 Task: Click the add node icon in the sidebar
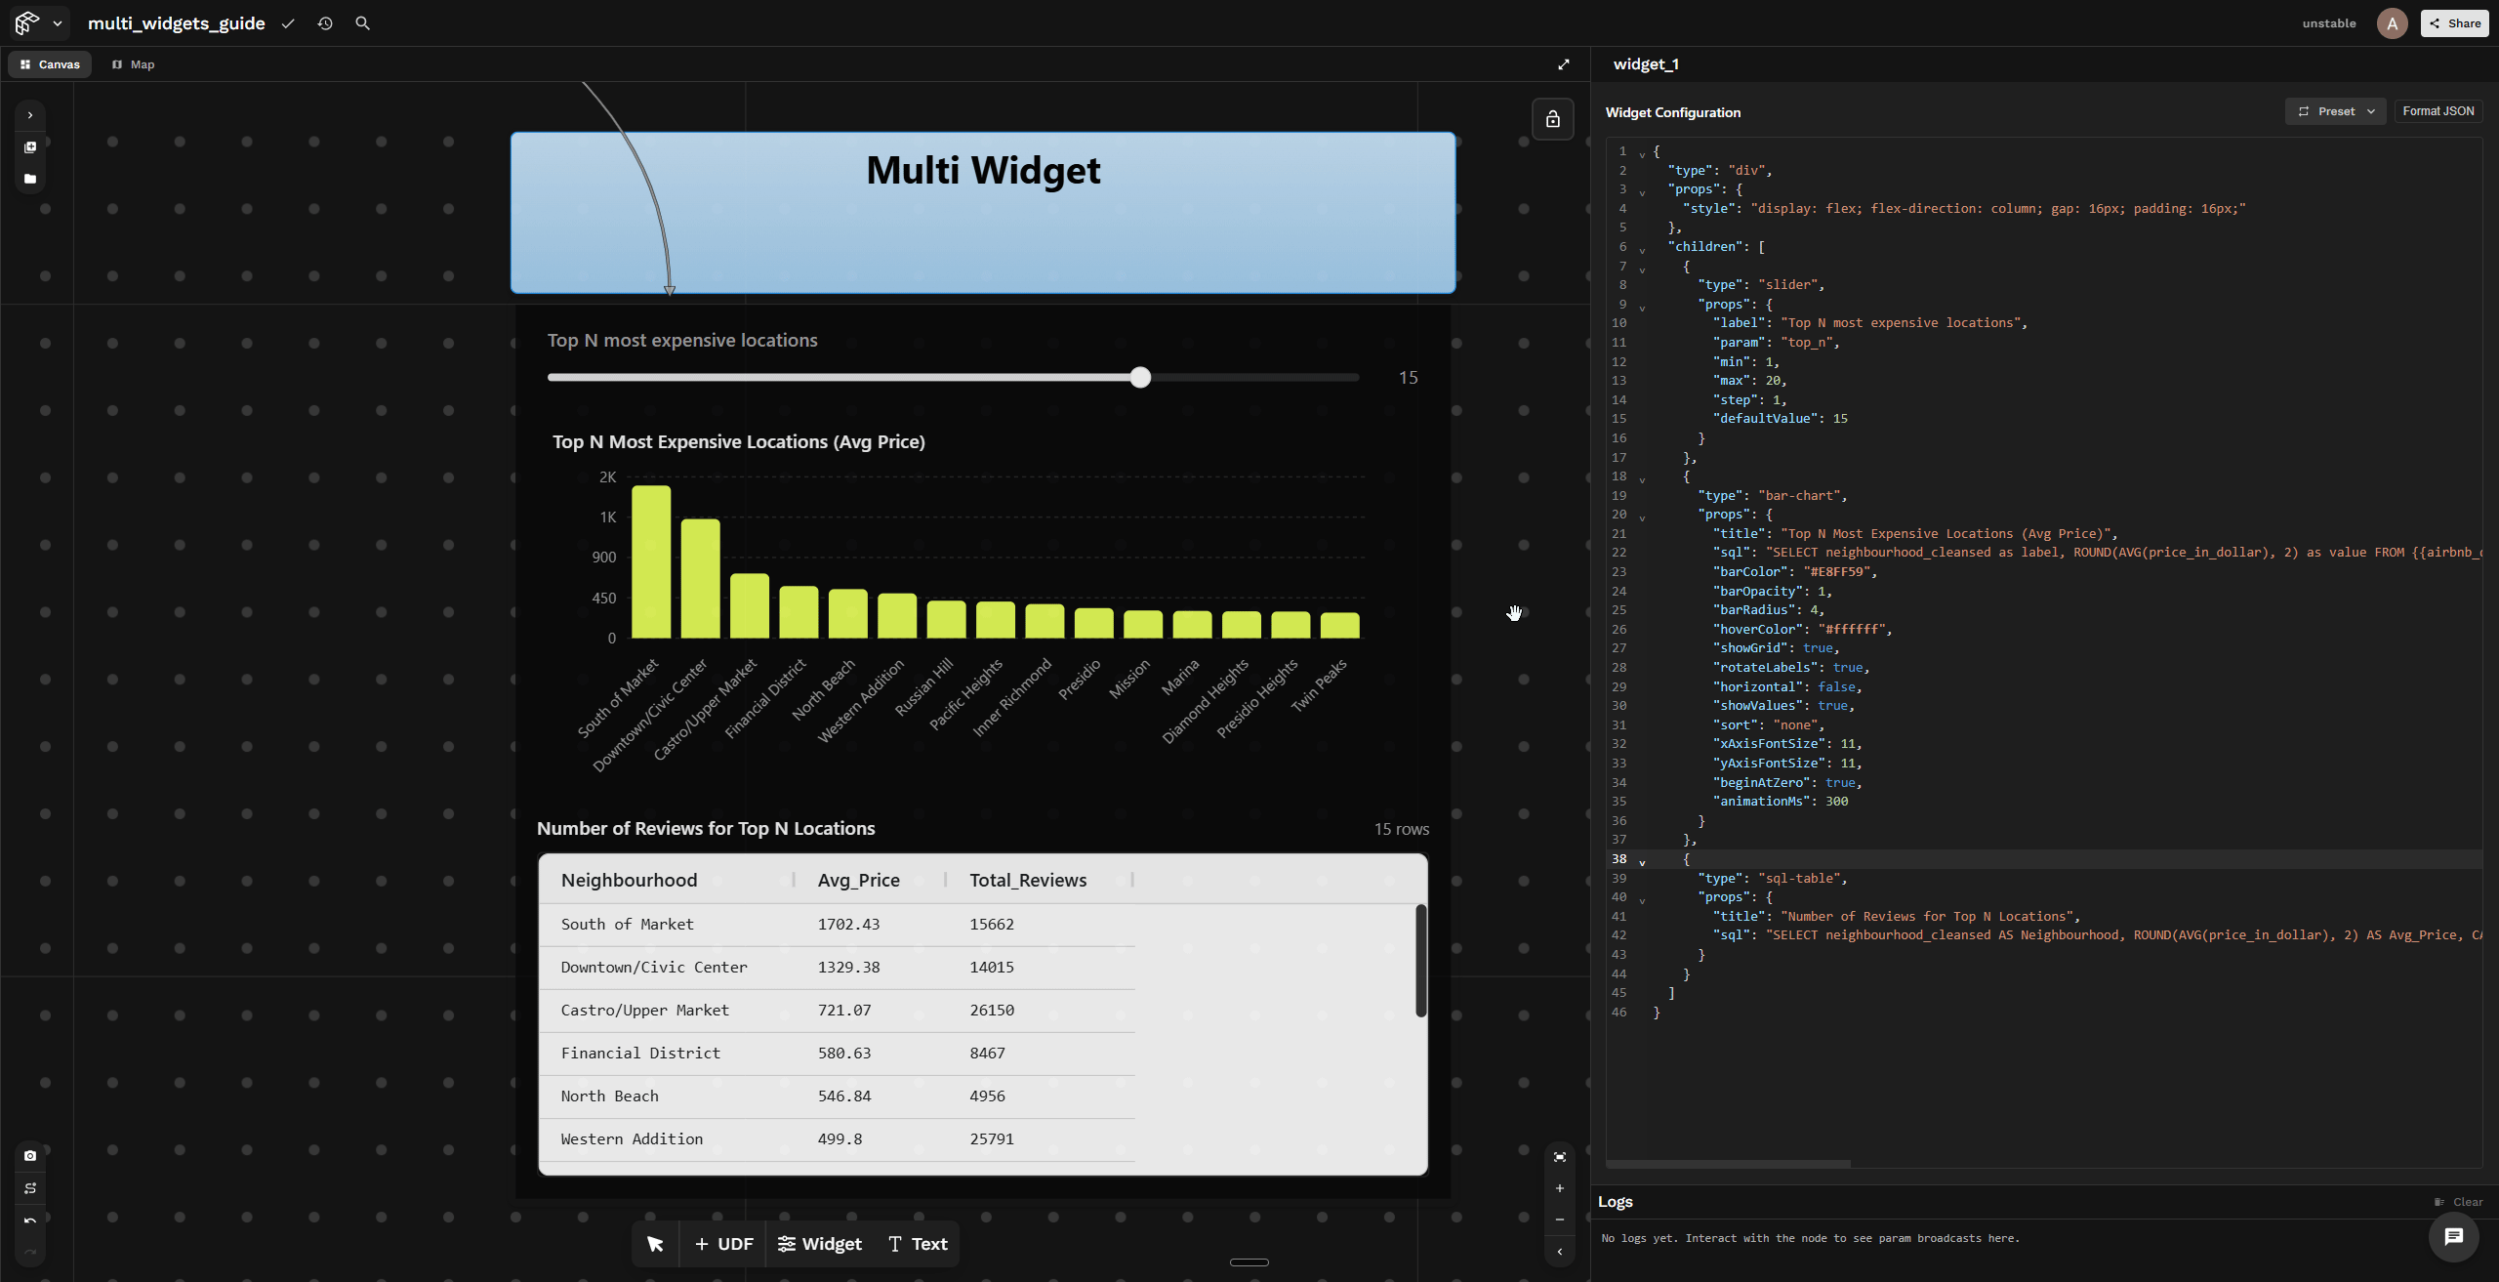(30, 147)
